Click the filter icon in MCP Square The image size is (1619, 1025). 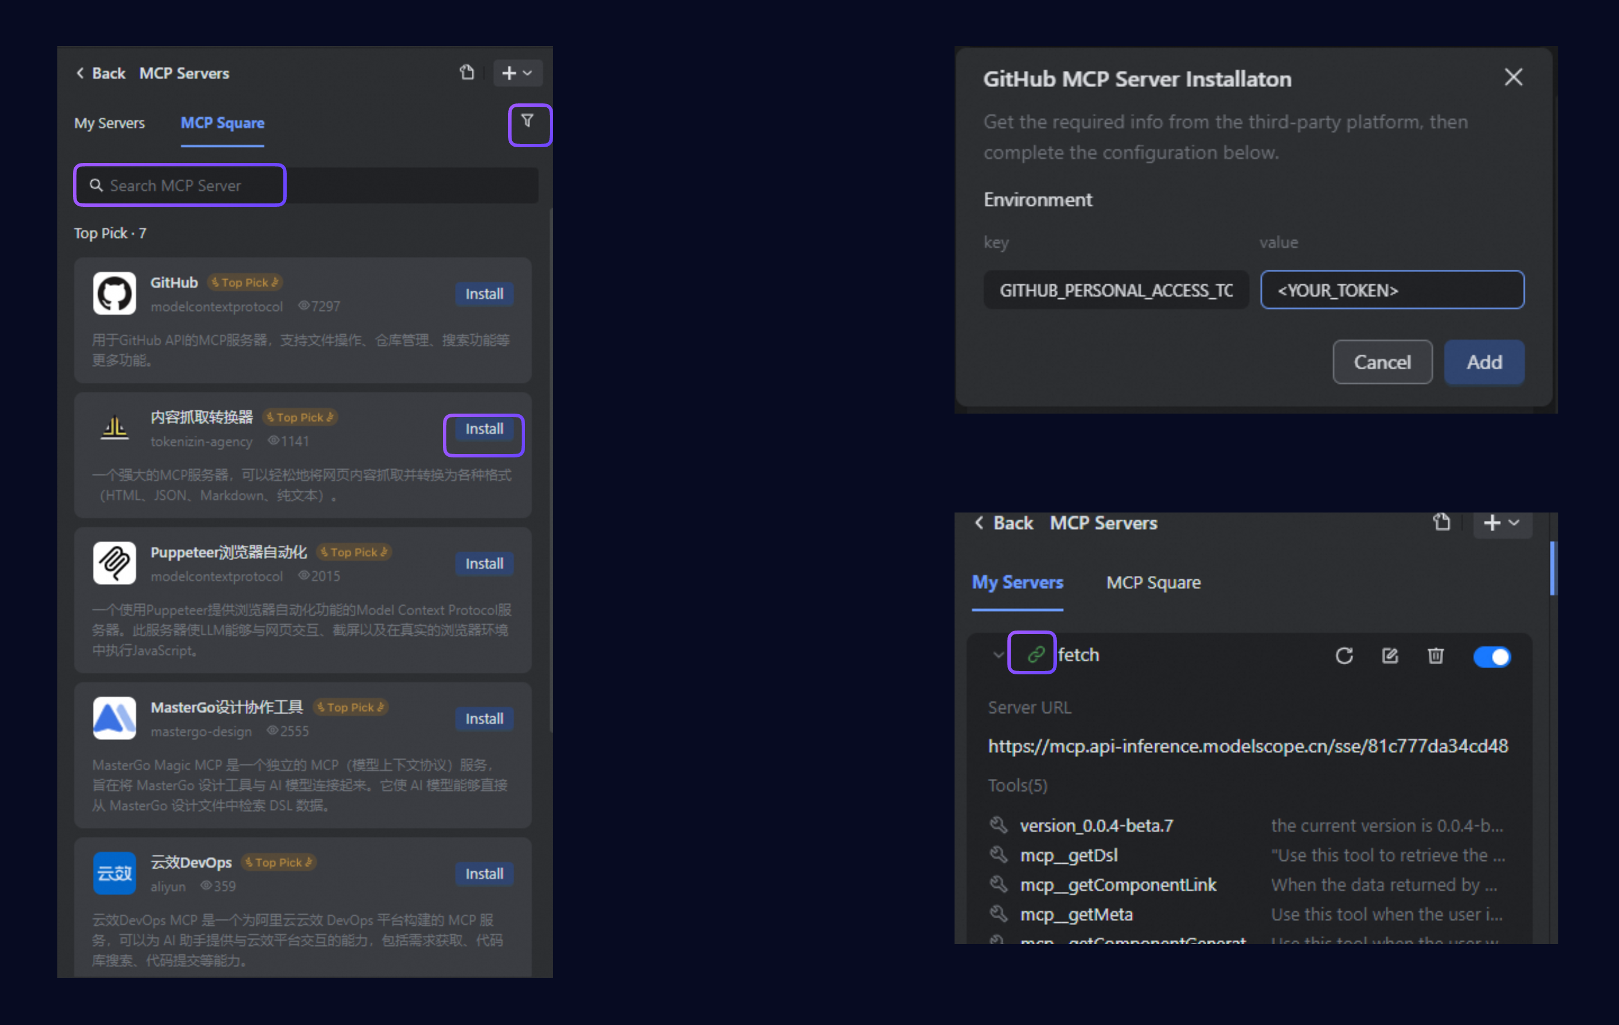click(528, 121)
